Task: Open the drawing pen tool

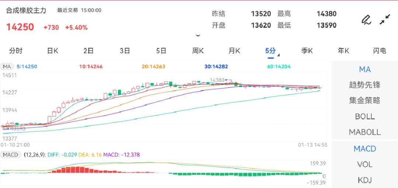Action: click(x=366, y=19)
